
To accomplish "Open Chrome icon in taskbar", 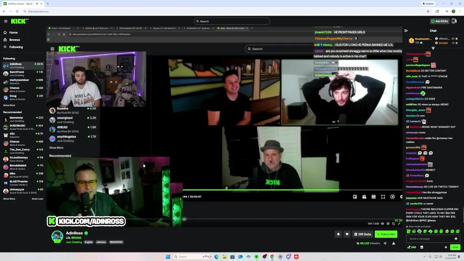I will [x=272, y=257].
